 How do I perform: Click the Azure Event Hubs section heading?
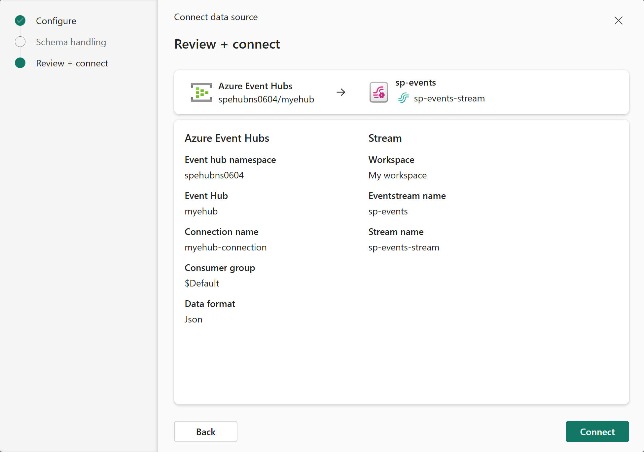tap(227, 138)
